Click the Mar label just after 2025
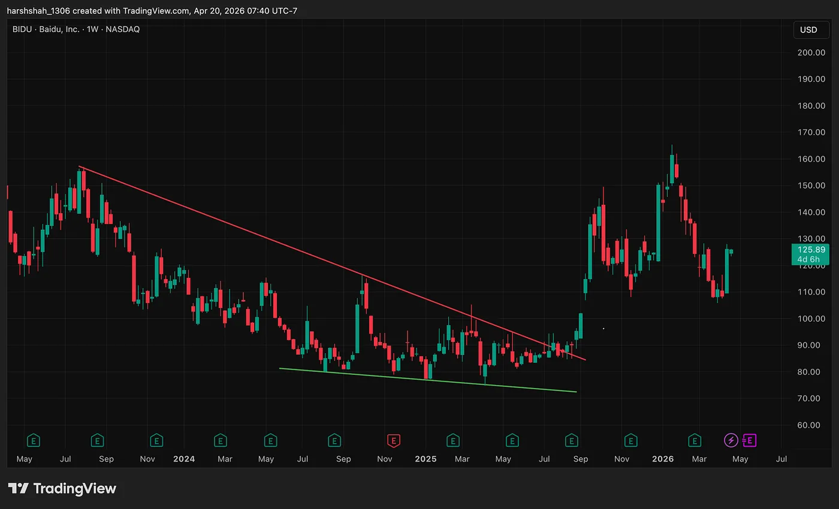839x509 pixels. click(x=462, y=459)
